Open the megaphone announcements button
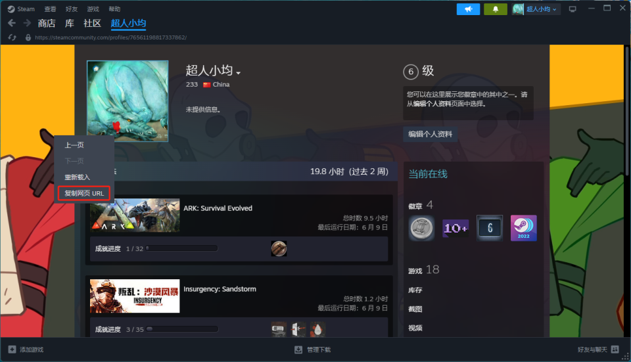 (x=468, y=9)
